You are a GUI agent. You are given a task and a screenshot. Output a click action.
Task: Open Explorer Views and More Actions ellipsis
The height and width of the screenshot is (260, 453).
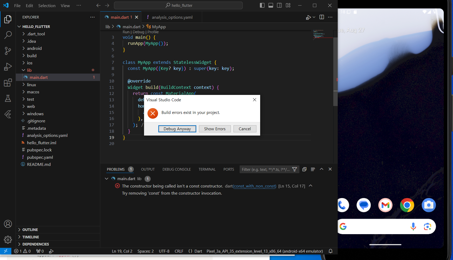(x=92, y=17)
